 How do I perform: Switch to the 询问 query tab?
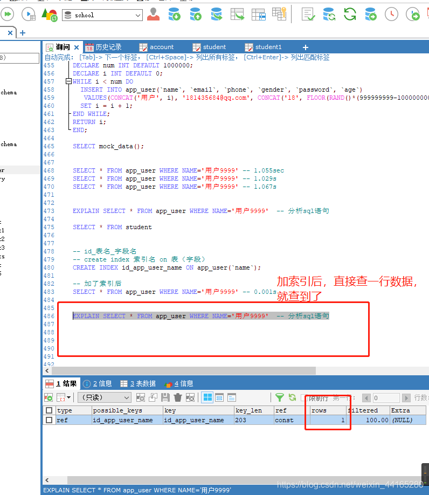[63, 47]
